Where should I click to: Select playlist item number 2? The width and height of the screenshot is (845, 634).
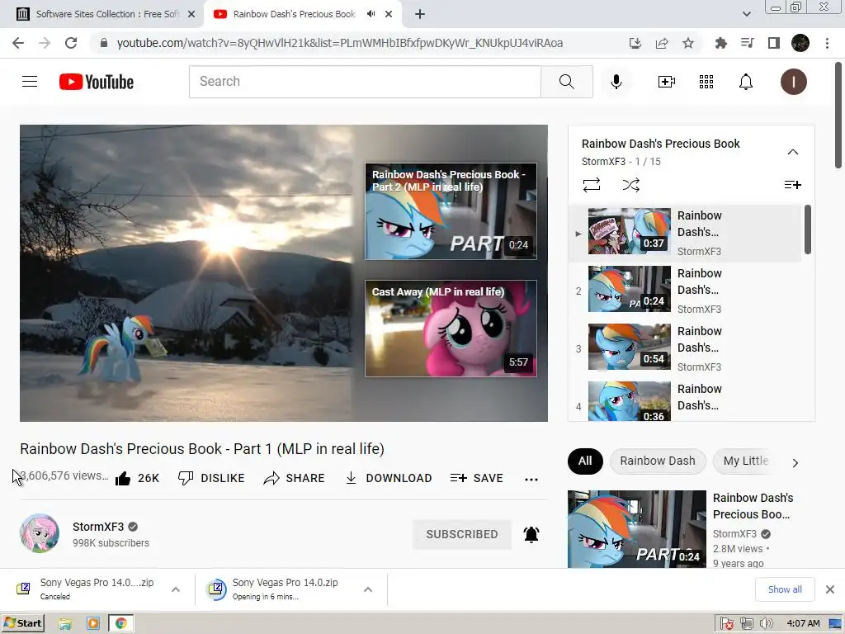click(x=684, y=291)
